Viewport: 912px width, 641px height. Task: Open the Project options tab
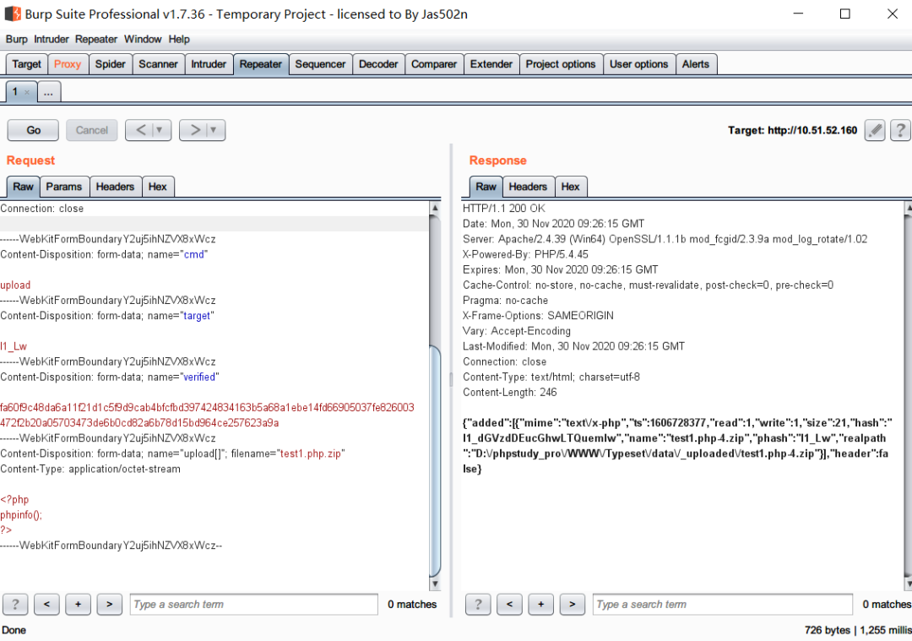pyautogui.click(x=561, y=64)
